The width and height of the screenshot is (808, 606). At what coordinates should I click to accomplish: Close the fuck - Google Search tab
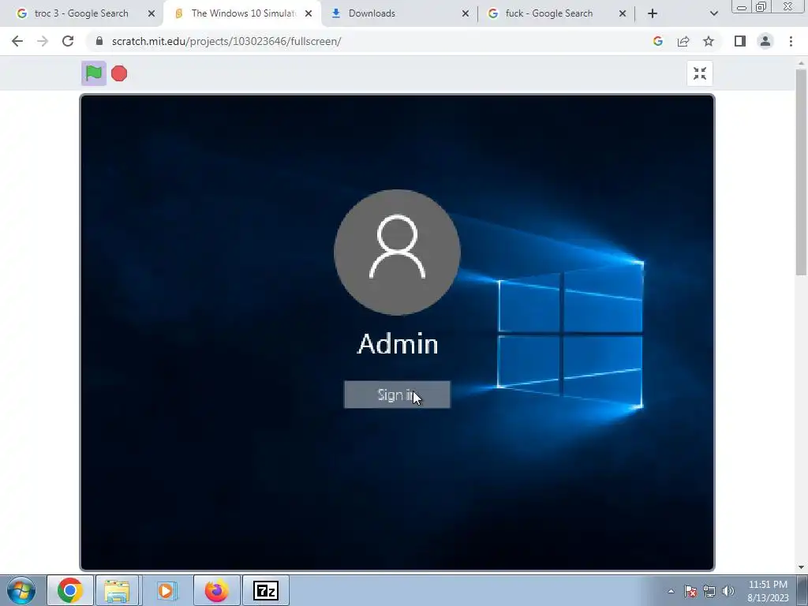[x=623, y=13]
